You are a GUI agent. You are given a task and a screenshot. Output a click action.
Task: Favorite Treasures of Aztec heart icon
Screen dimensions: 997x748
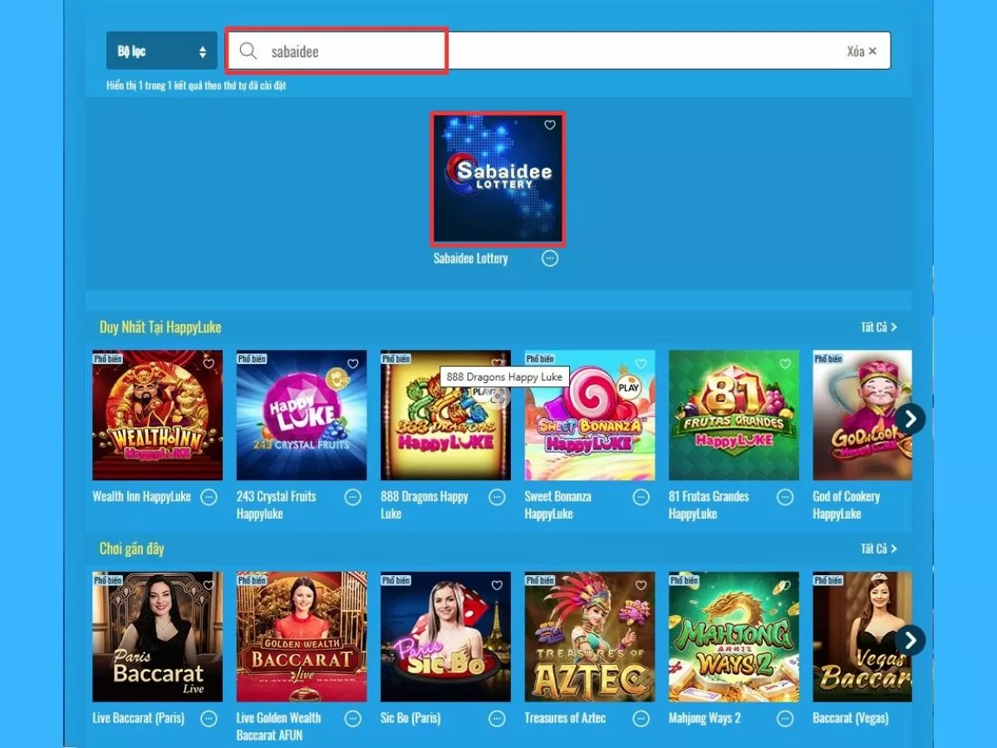[x=641, y=585]
